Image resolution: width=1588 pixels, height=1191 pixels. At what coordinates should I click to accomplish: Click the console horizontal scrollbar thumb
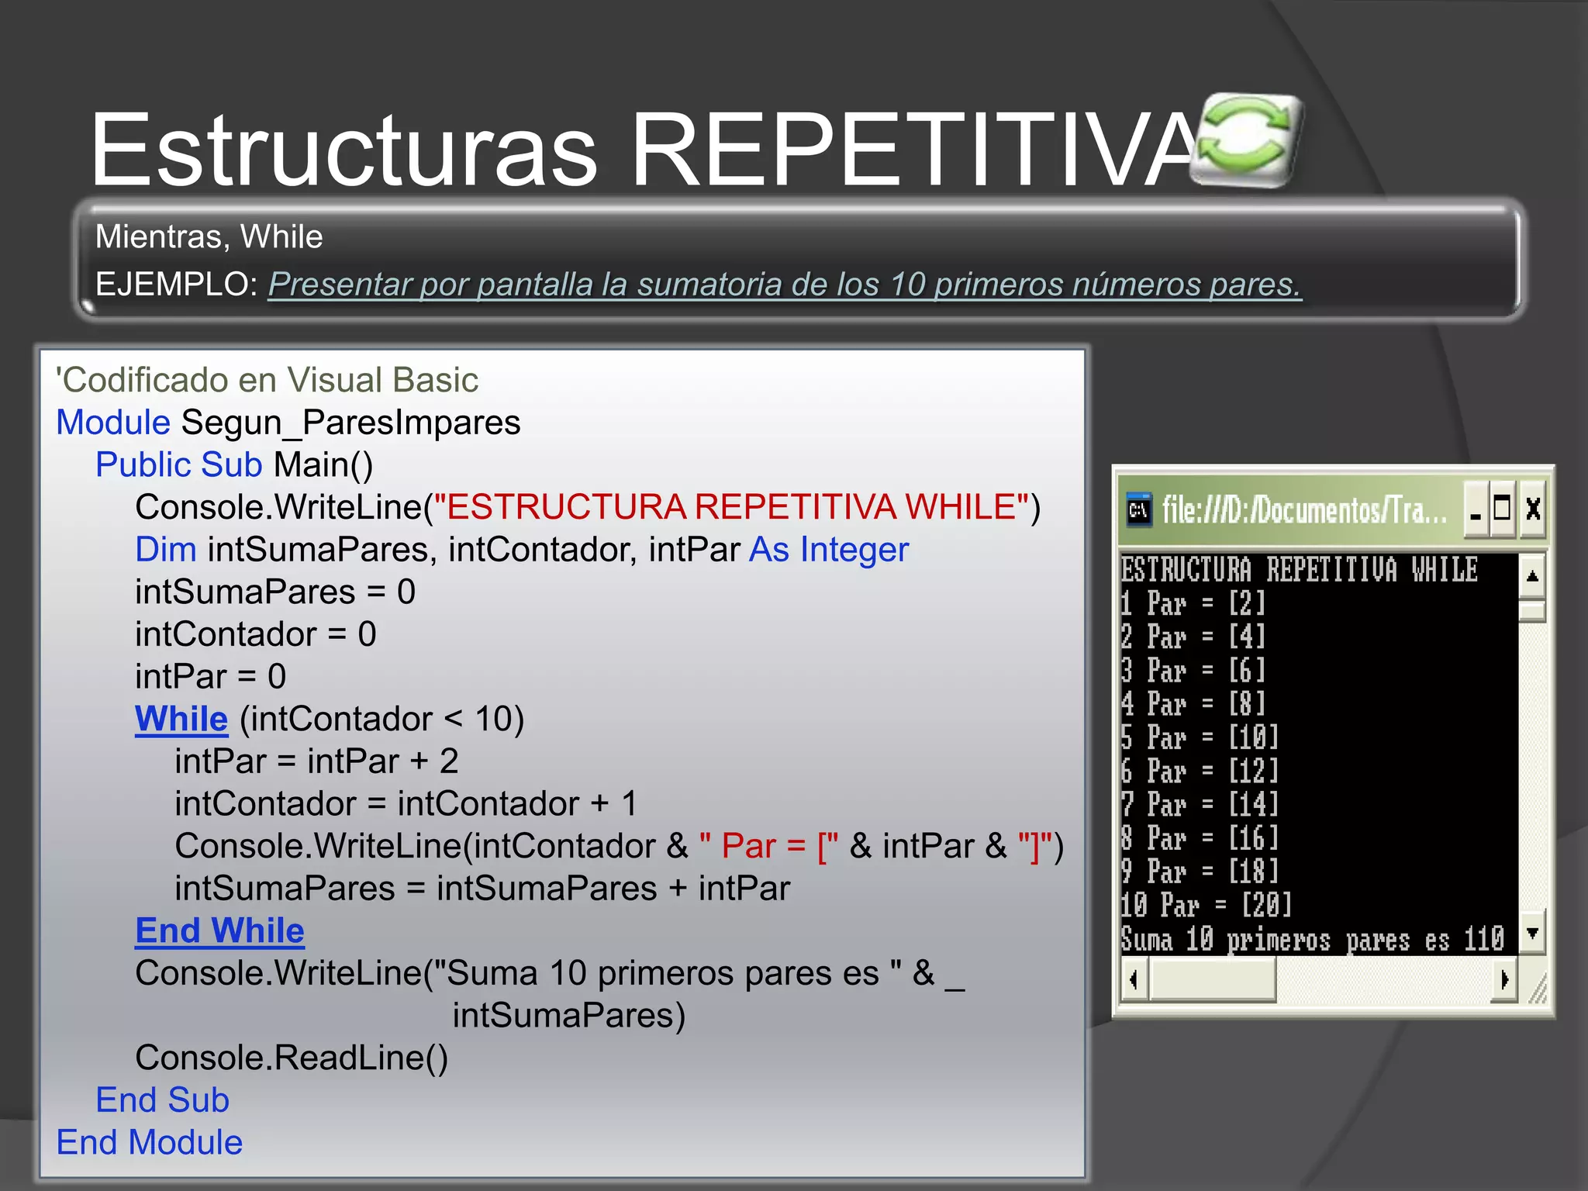coord(1213,979)
